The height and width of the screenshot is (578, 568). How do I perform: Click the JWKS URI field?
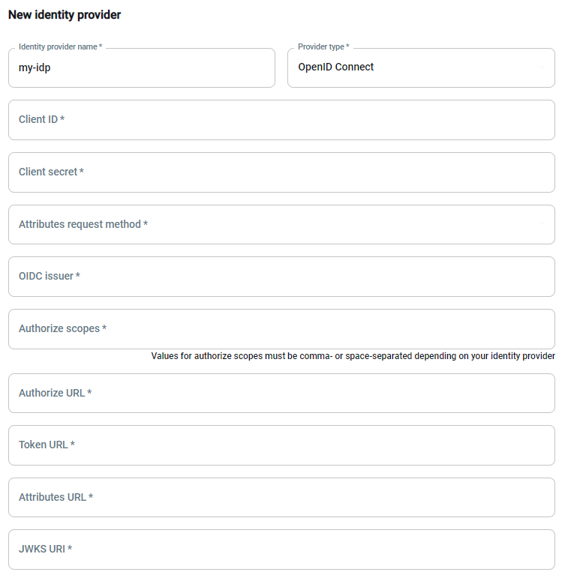click(x=281, y=550)
